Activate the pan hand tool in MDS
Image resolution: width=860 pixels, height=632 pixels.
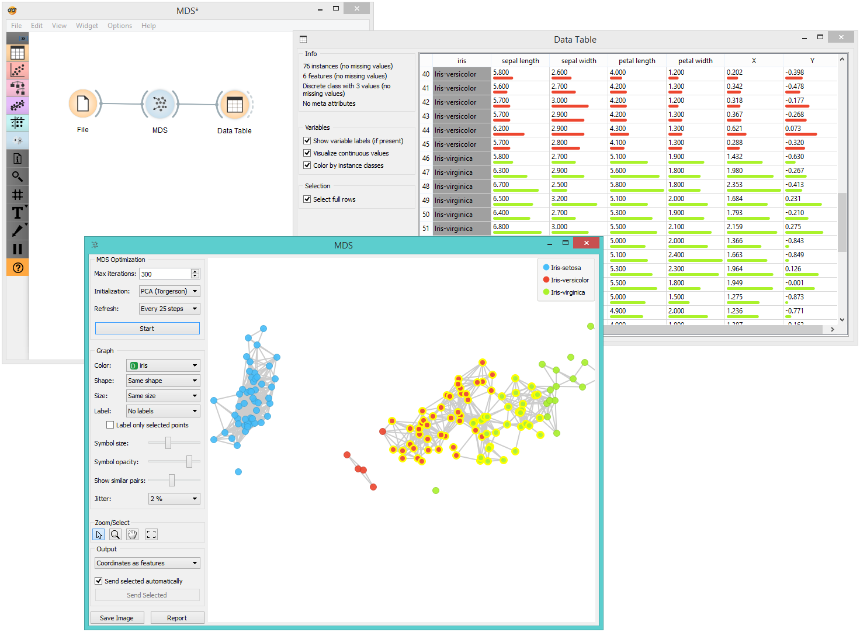[132, 534]
